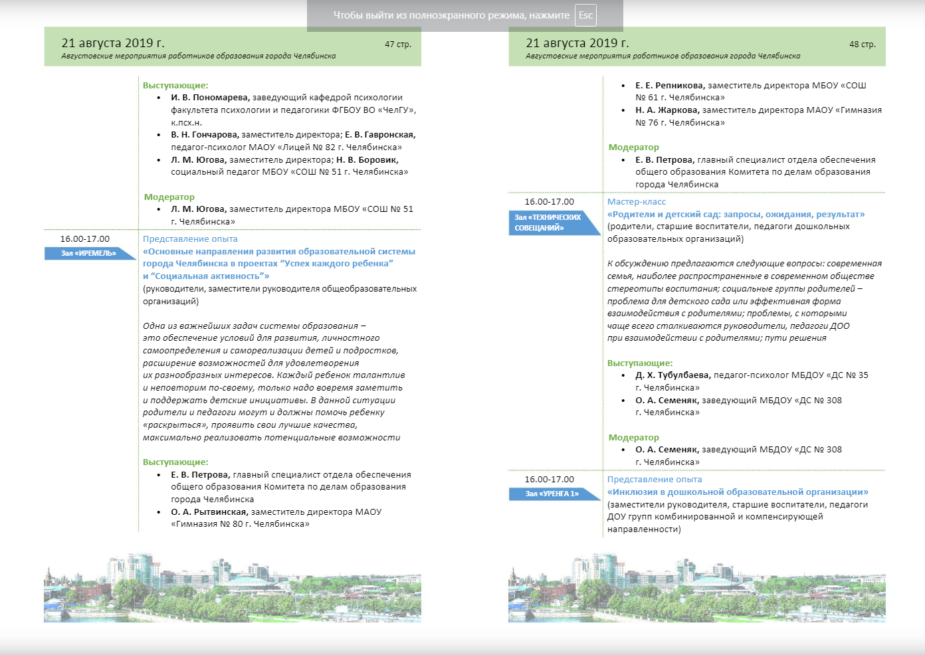Click Мастер-класс heading
The height and width of the screenshot is (655, 925).
click(637, 202)
